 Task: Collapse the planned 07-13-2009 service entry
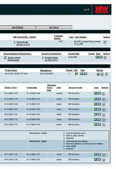103,94
